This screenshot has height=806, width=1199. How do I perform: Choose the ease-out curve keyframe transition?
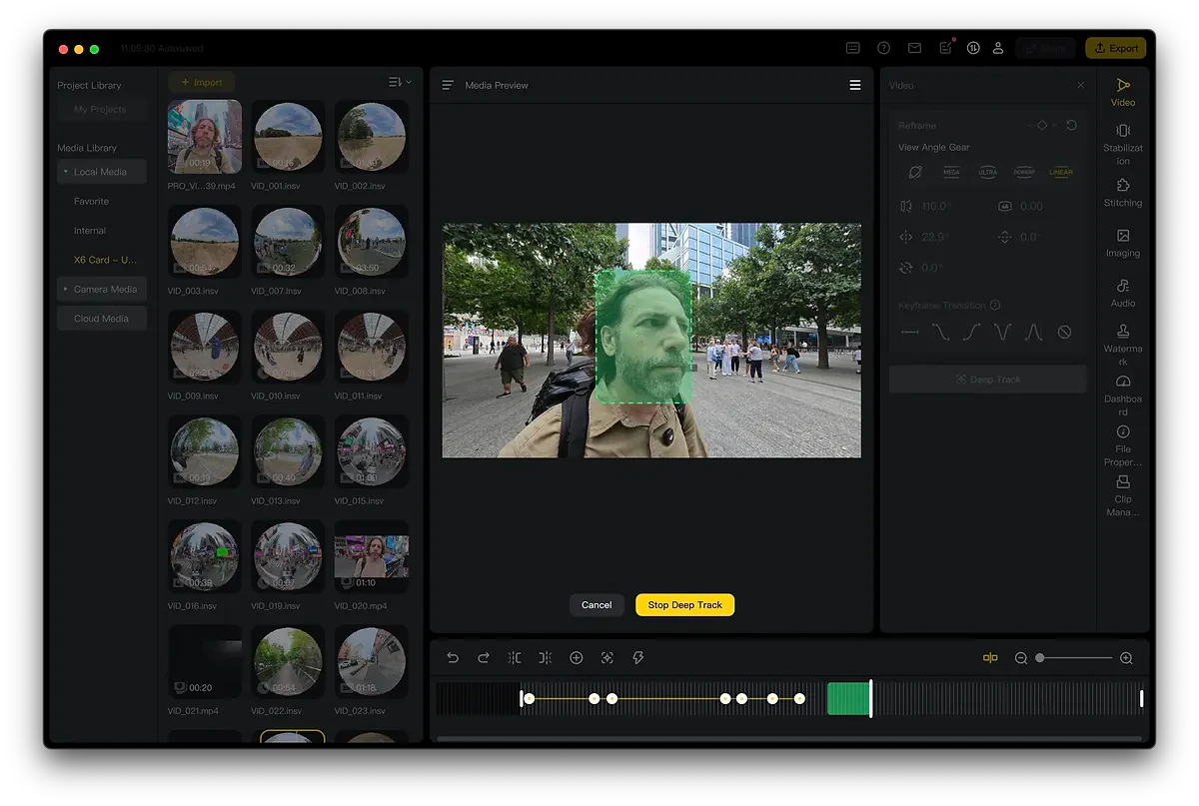pyautogui.click(x=940, y=333)
